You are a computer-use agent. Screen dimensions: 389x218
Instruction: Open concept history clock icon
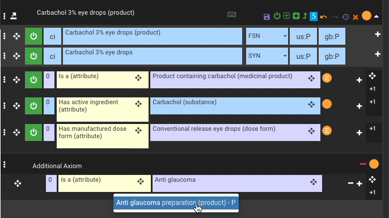pos(345,17)
